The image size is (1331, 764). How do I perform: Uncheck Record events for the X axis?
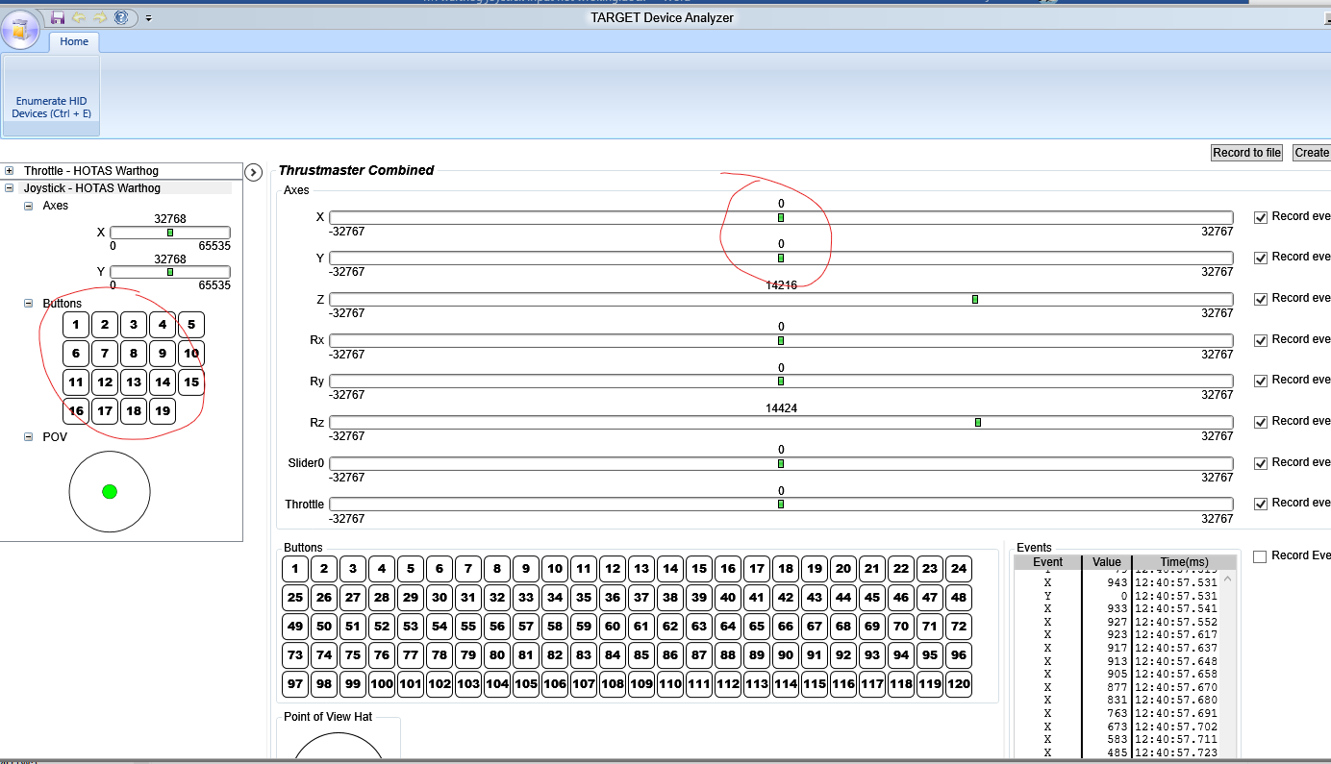(x=1261, y=217)
